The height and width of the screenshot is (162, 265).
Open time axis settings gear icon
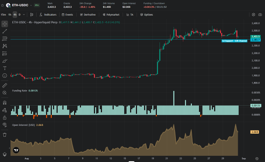click(257, 158)
